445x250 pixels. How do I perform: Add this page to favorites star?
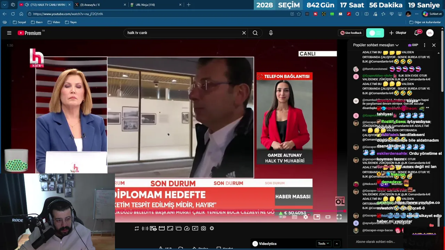tap(299, 14)
